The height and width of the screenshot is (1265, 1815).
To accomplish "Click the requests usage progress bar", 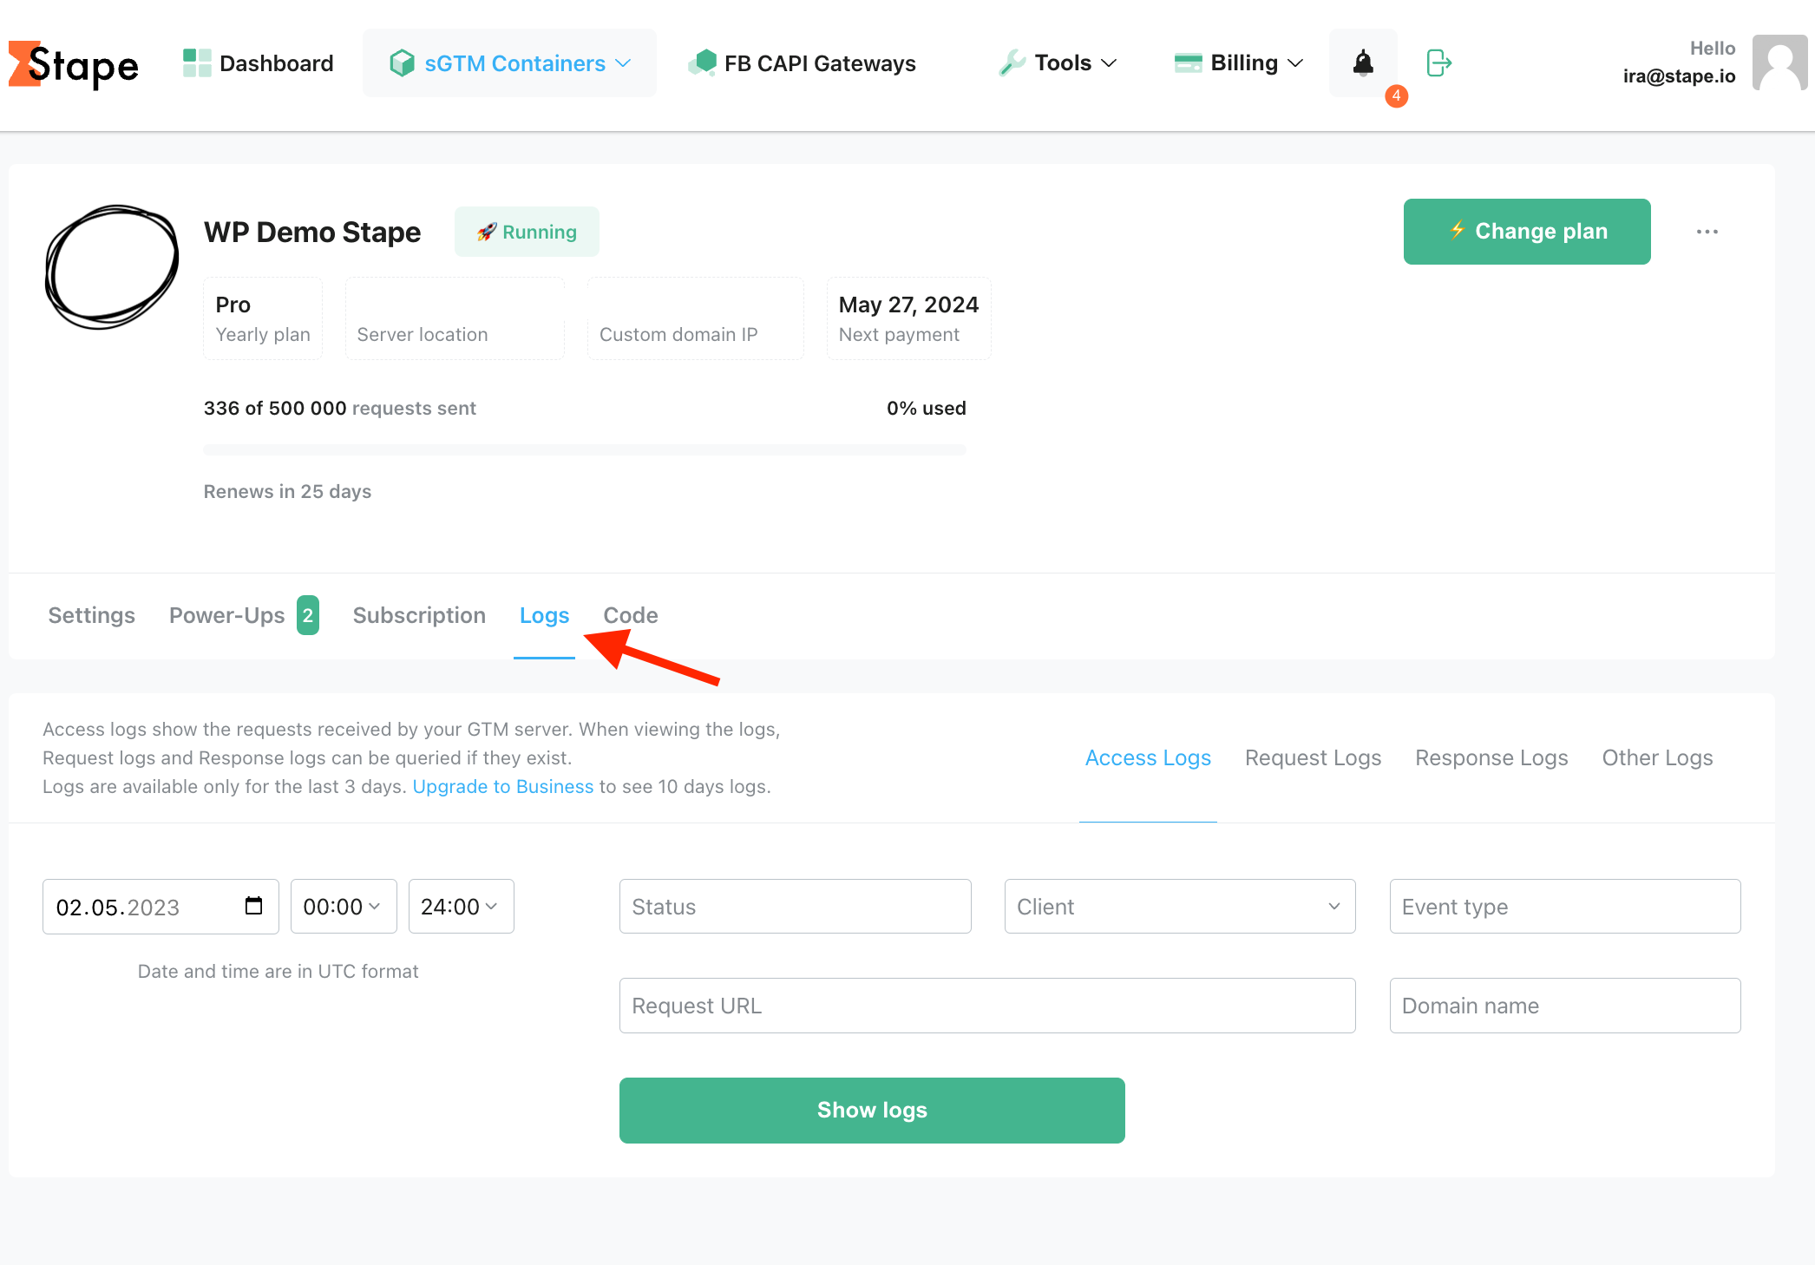I will click(585, 449).
